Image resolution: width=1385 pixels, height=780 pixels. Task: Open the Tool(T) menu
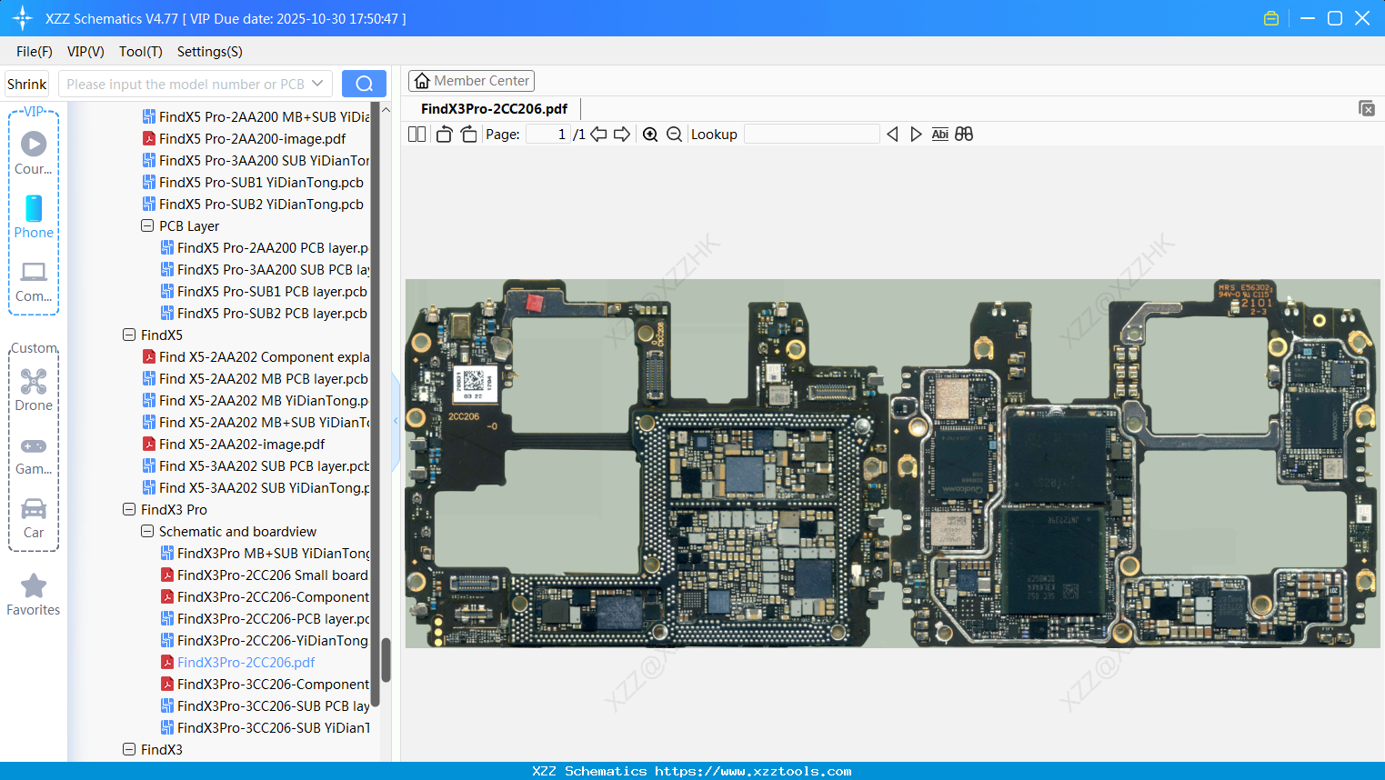pos(140,52)
